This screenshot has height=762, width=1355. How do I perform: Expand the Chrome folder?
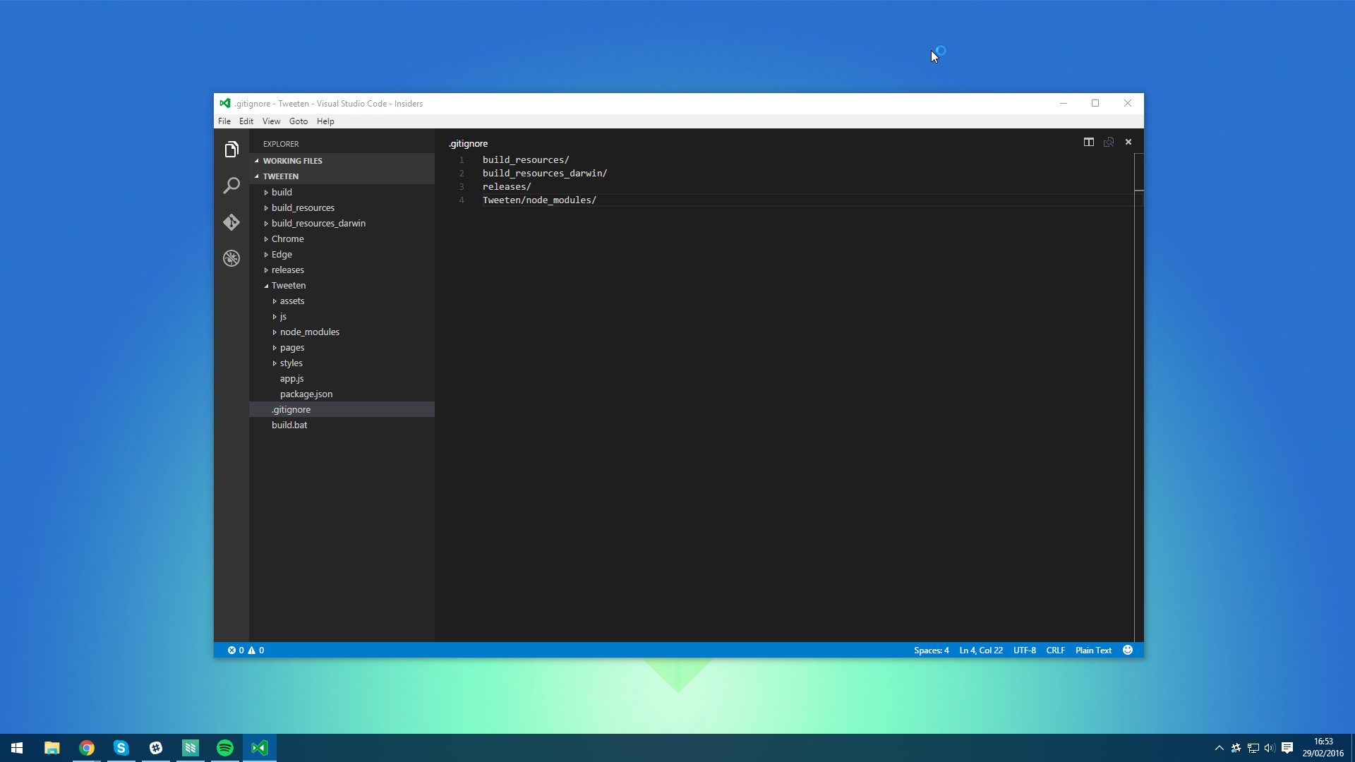point(342,238)
